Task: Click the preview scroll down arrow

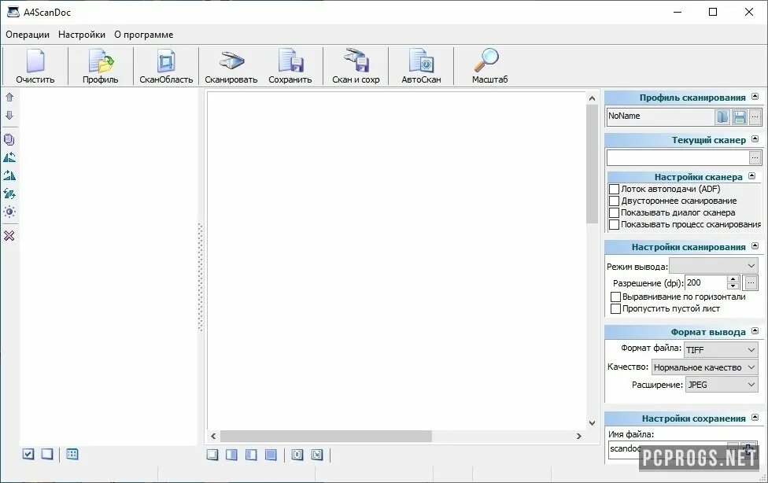Action: [592, 422]
